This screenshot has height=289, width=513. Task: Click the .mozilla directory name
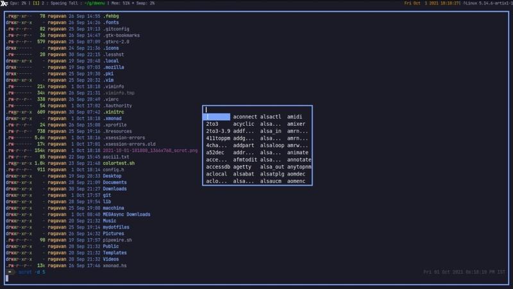pyautogui.click(x=114, y=67)
